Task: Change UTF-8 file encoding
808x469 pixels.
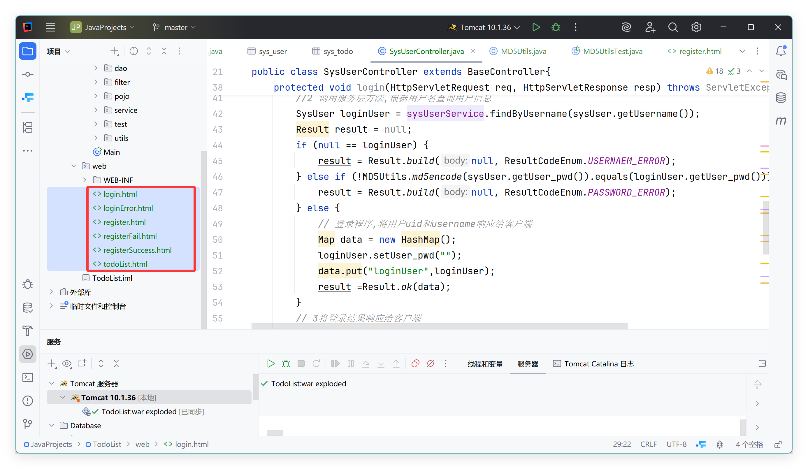Action: (677, 444)
